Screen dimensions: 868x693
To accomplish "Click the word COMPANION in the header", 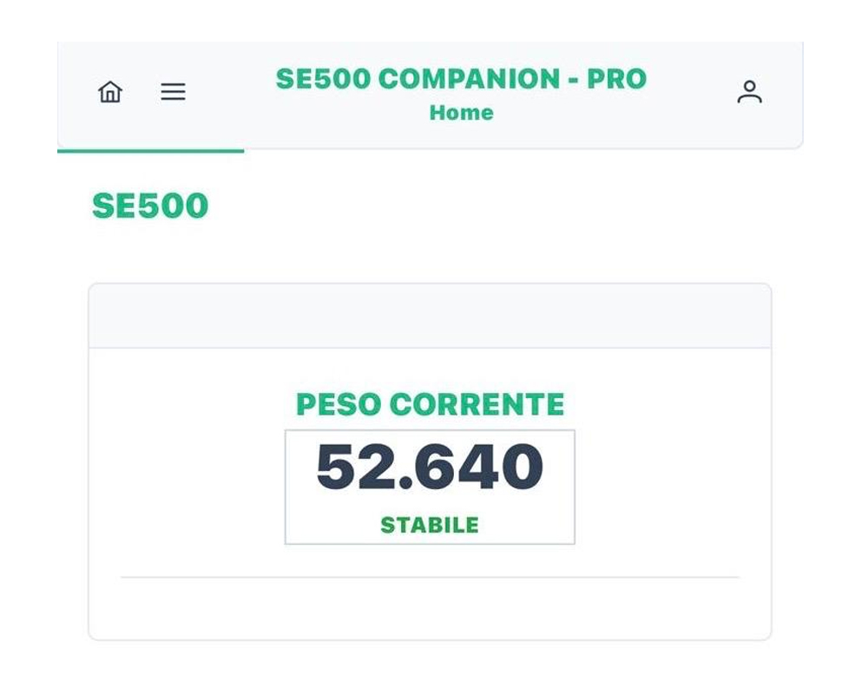I will click(x=469, y=79).
